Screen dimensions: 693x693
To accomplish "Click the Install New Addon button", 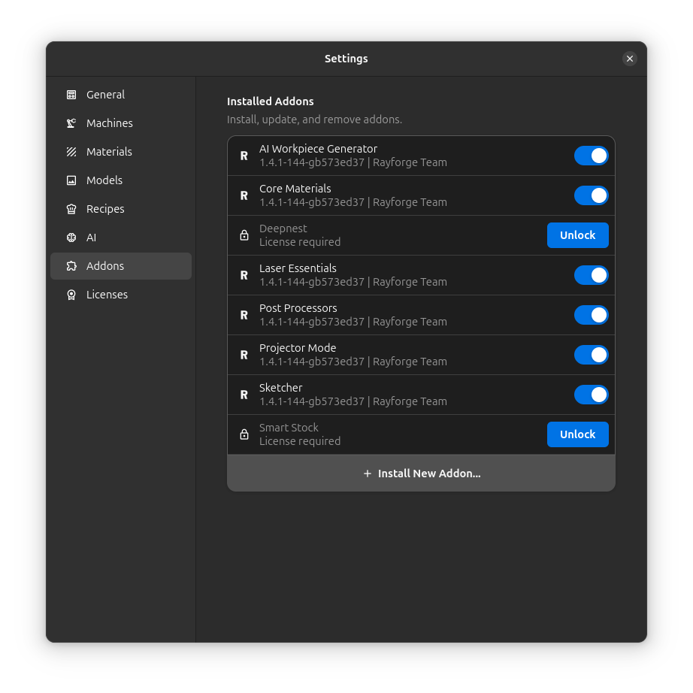I will (421, 474).
